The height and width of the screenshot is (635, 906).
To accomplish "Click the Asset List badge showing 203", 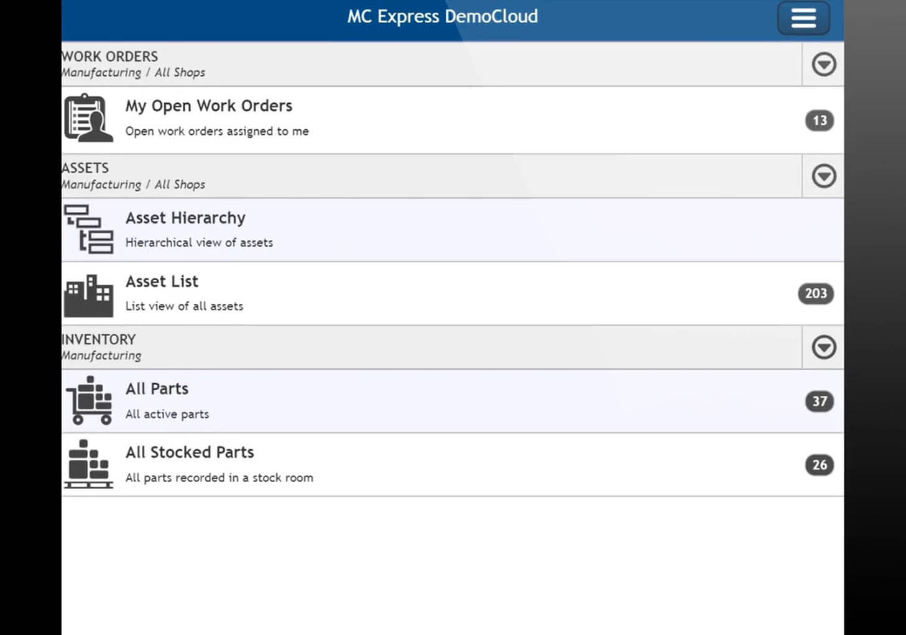I will point(815,293).
